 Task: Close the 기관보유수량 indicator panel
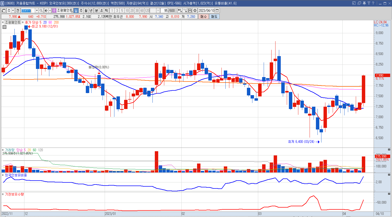389,194
